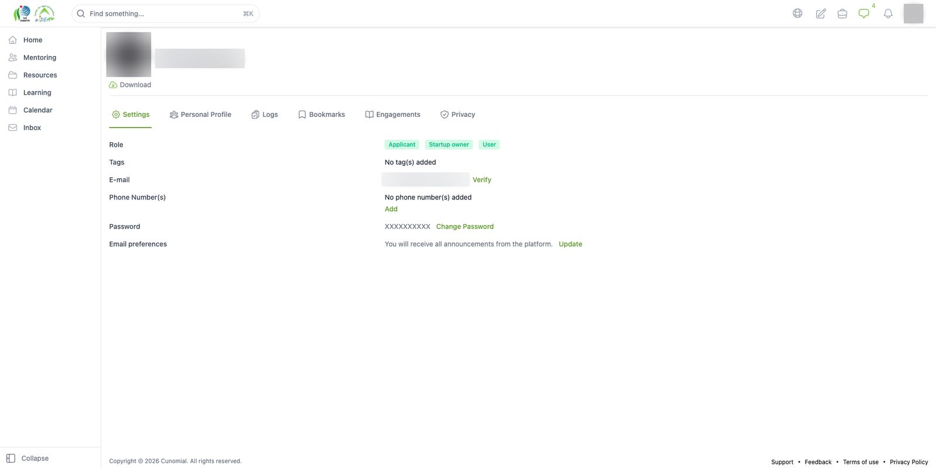Click Change Password link
Screen dimensions: 936x469
465,226
